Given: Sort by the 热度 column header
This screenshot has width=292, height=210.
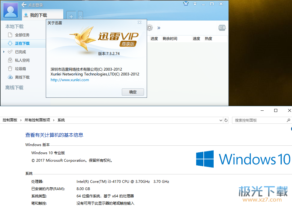Looking at the screenshot, I should pyautogui.click(x=209, y=39).
